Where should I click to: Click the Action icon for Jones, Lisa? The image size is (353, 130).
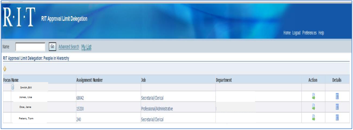point(313,96)
